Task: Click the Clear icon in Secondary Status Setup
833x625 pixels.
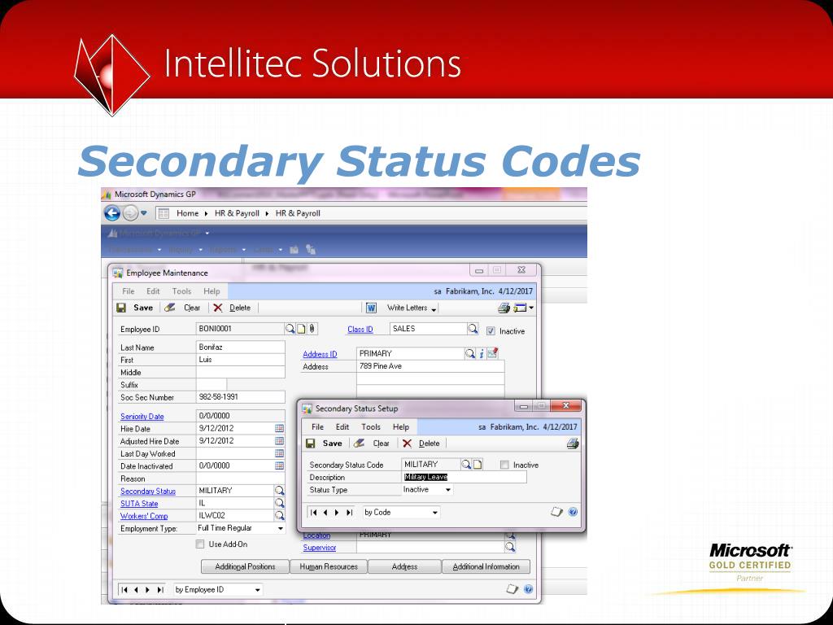Action: tap(359, 444)
